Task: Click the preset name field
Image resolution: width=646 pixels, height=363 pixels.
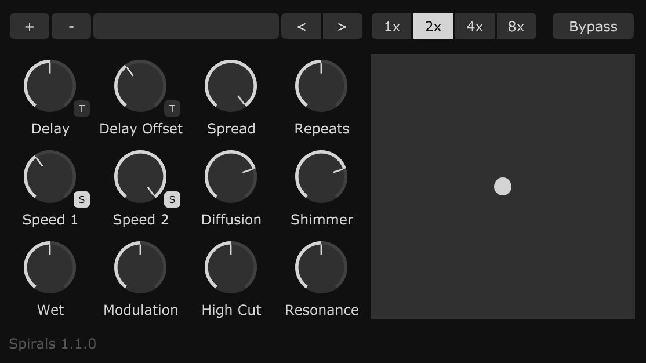Action: tap(186, 27)
